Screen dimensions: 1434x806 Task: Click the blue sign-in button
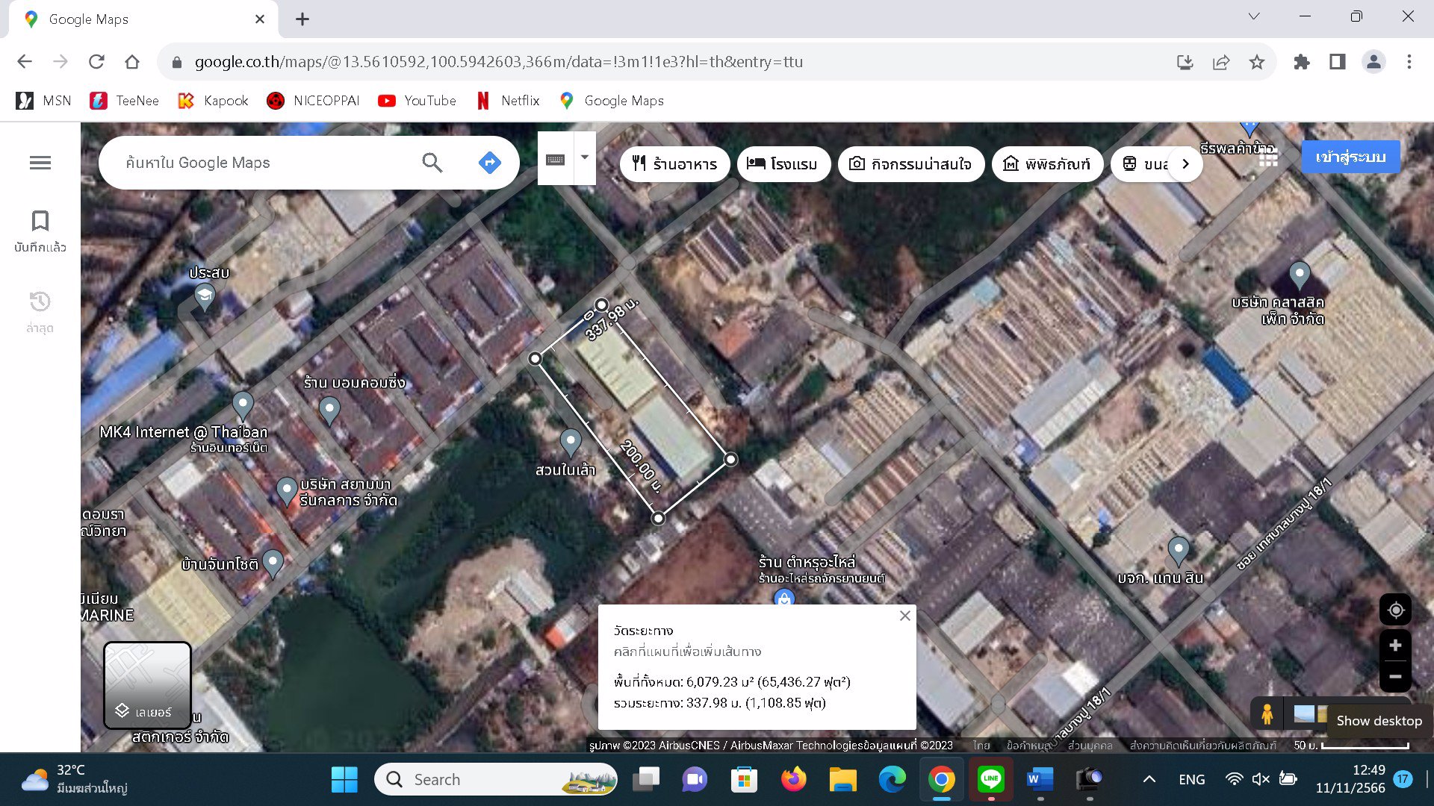click(x=1350, y=157)
